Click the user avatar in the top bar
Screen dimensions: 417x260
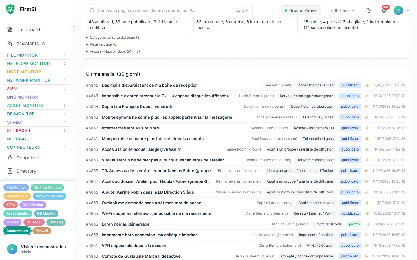tap(398, 10)
